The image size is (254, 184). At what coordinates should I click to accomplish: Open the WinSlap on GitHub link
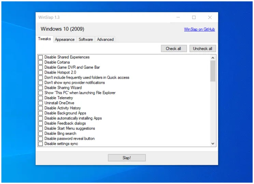[199, 29]
